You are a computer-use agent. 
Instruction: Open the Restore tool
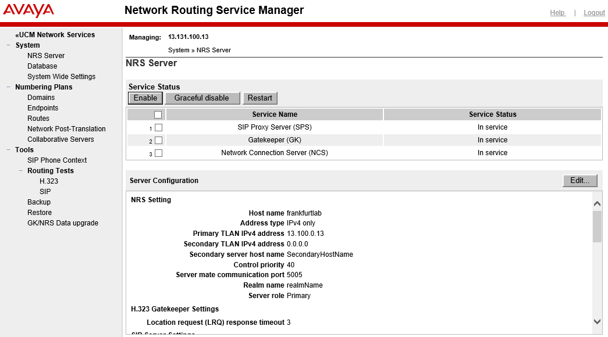pyautogui.click(x=40, y=212)
